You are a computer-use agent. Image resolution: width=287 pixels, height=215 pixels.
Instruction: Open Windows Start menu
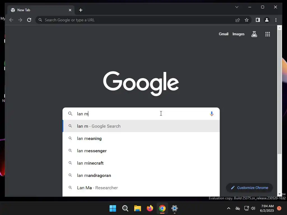click(x=113, y=208)
